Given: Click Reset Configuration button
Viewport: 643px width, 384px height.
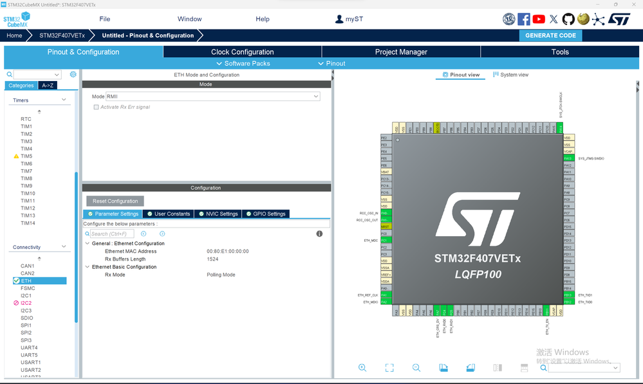Looking at the screenshot, I should tap(115, 201).
